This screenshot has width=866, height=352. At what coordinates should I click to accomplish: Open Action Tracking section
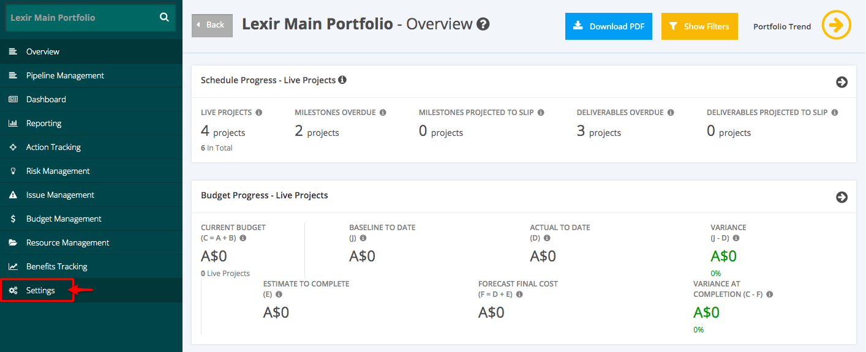tap(91, 147)
